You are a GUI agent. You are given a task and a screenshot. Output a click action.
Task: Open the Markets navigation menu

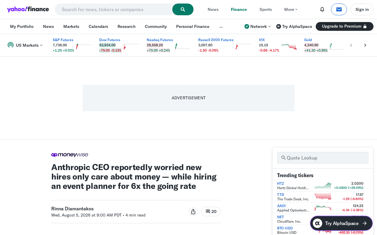(x=71, y=26)
